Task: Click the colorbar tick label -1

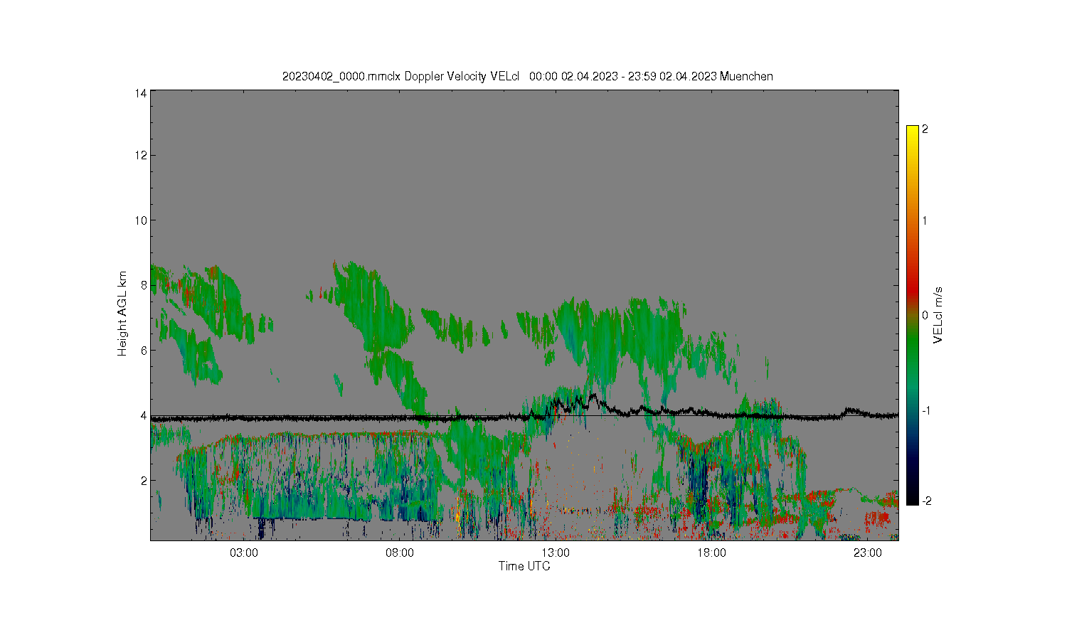Action: pos(927,410)
